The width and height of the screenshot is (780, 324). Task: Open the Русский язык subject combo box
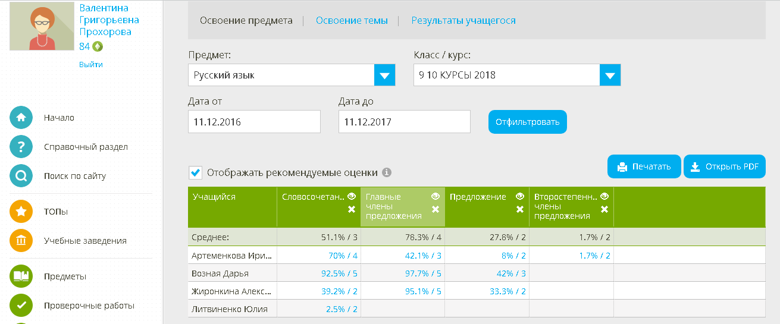click(x=292, y=76)
